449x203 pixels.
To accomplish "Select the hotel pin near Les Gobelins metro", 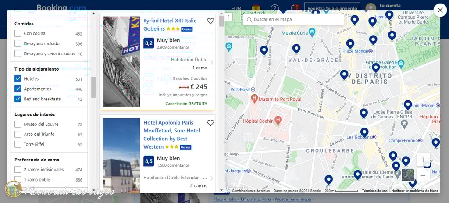I will click(x=364, y=132).
